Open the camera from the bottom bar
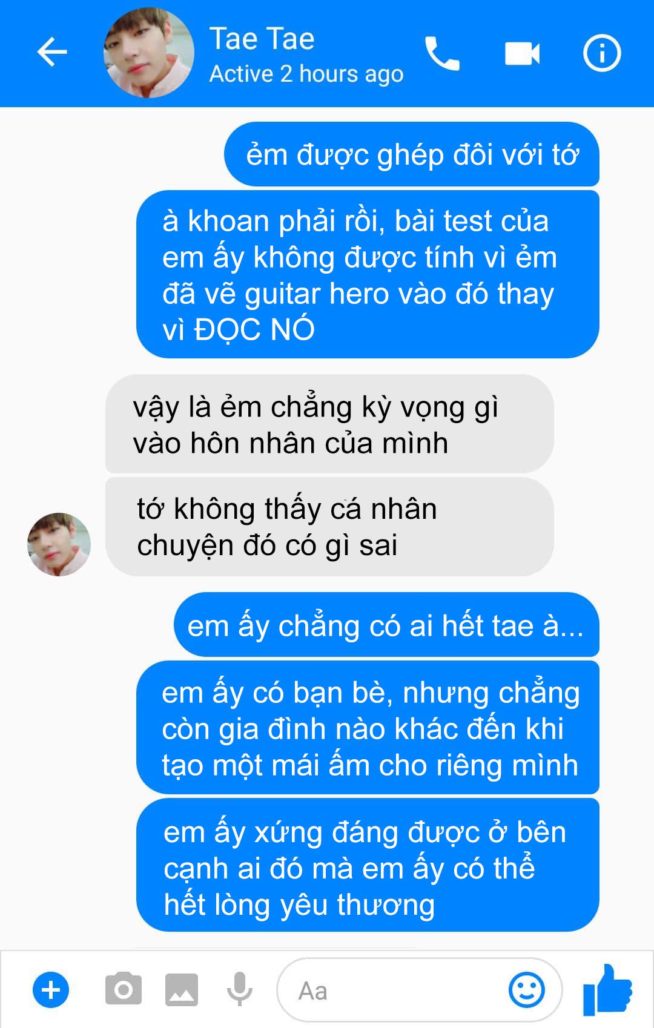654x1028 pixels. pos(124,989)
